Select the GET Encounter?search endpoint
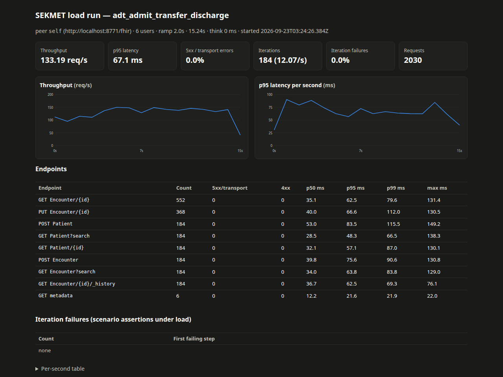 click(67, 272)
